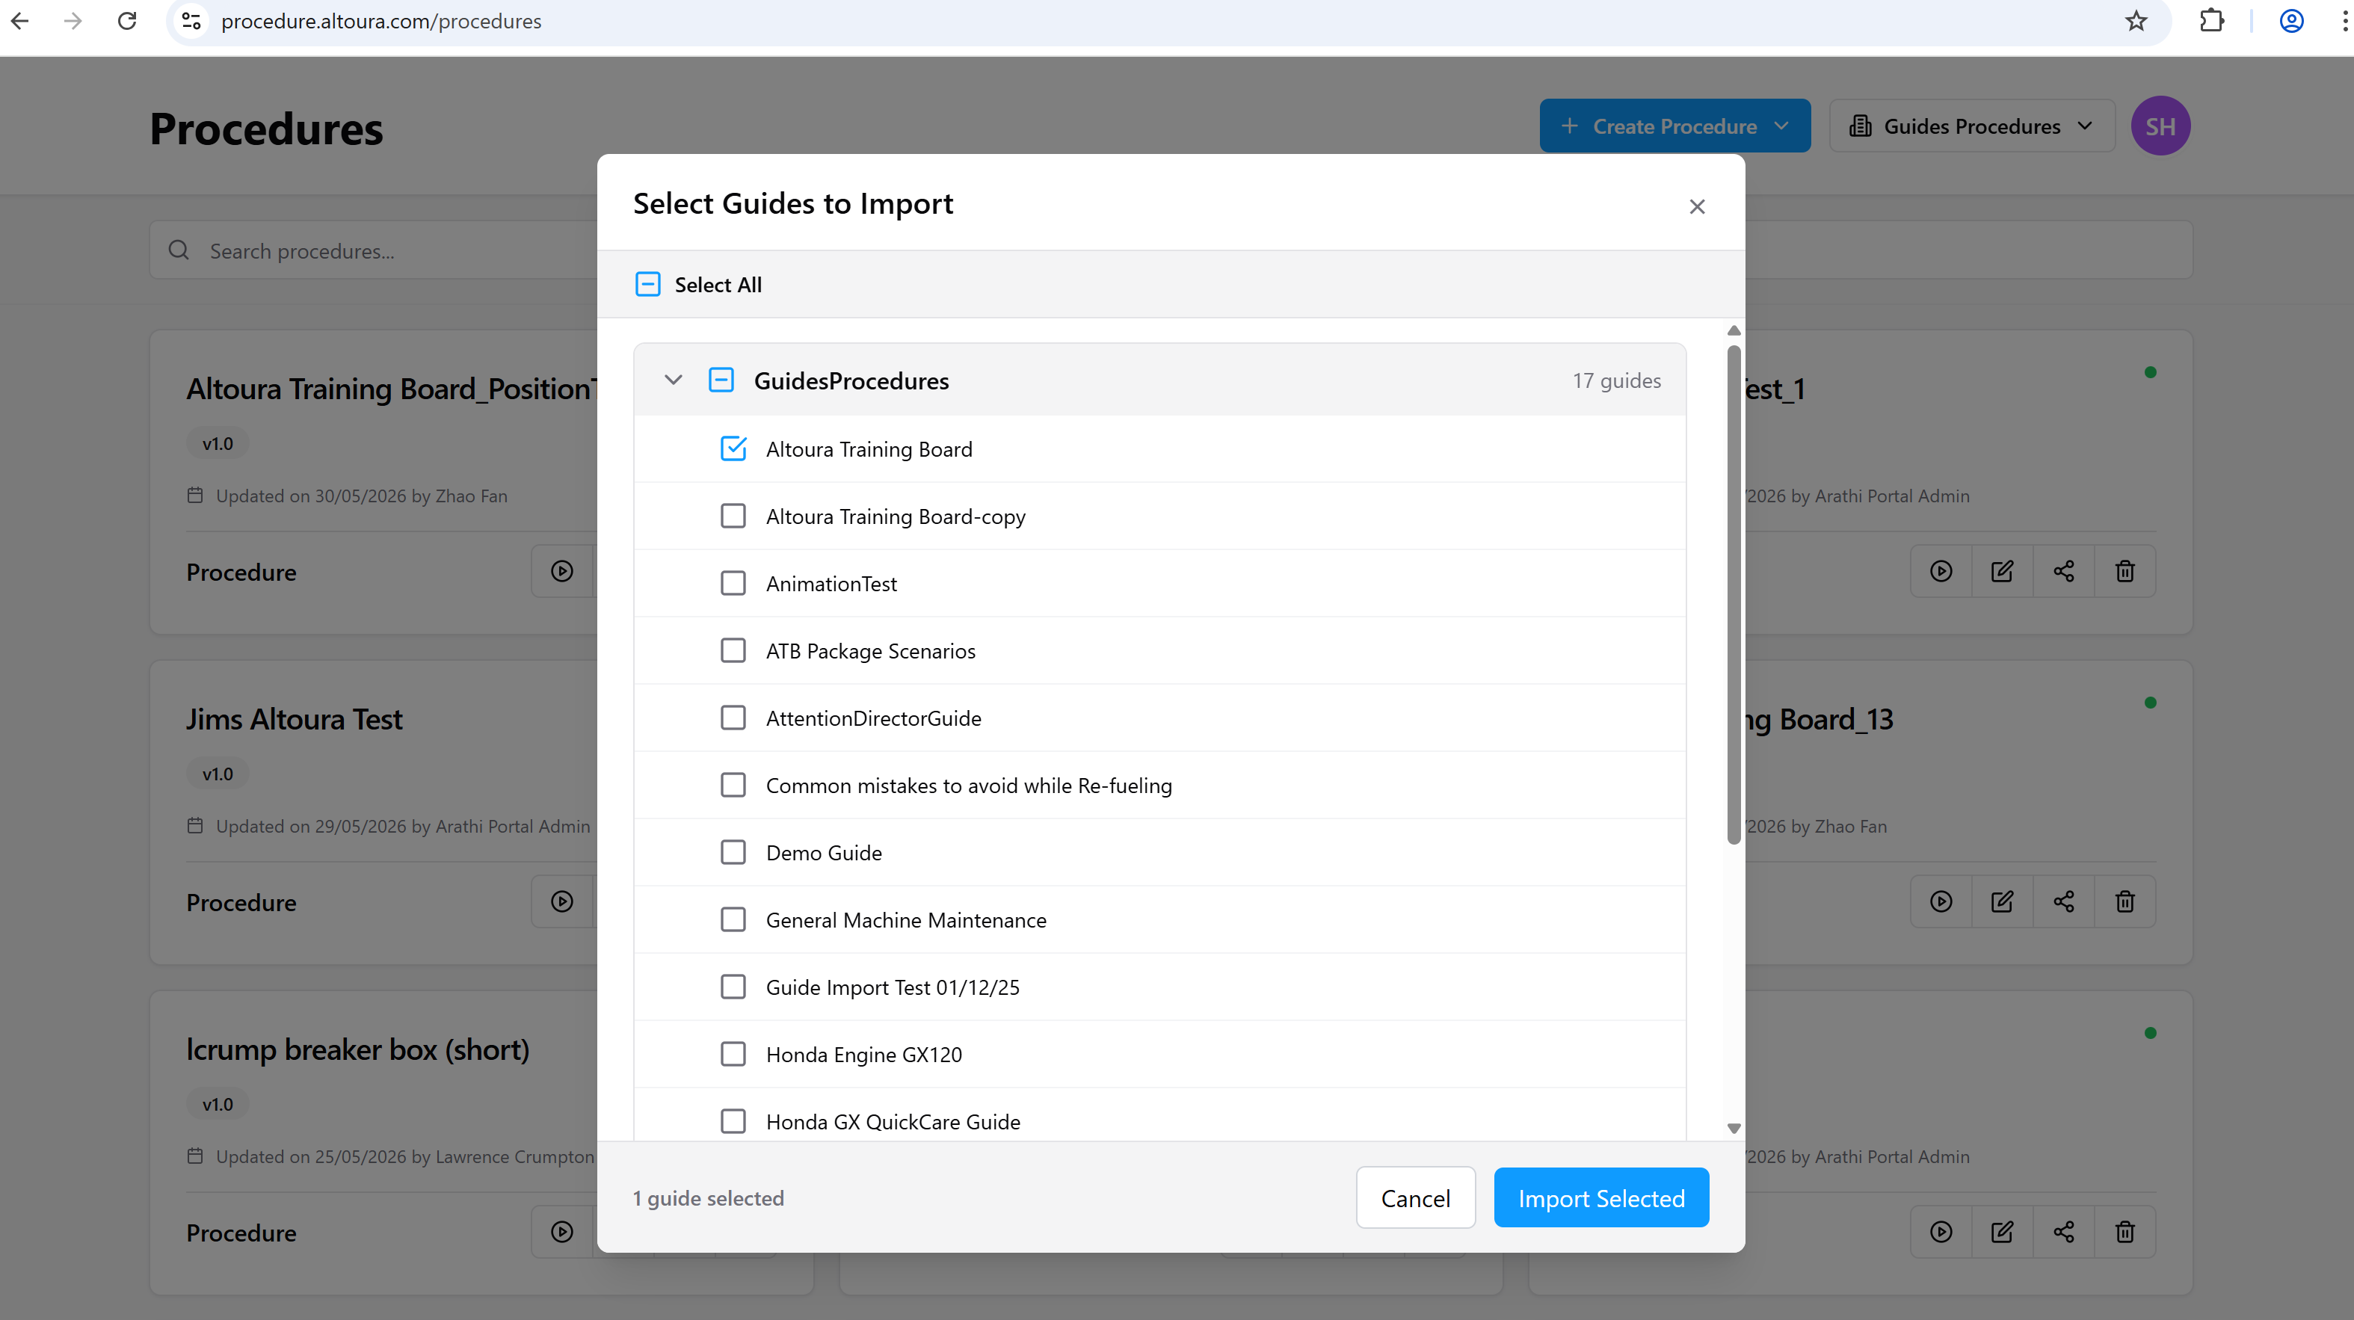Screen dimensions: 2354x1320
Task: Check General Machine Maintenance guide
Action: [x=733, y=919]
